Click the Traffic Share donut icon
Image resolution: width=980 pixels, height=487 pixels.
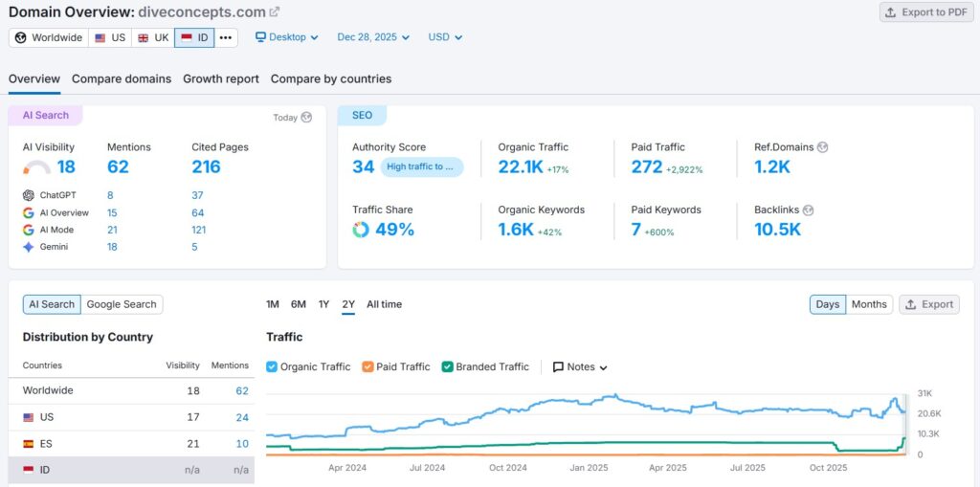360,230
